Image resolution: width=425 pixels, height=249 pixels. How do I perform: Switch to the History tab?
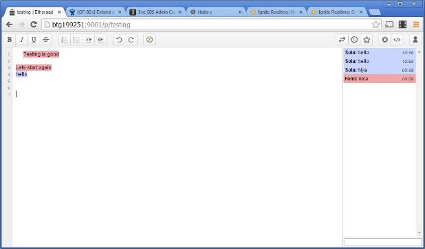point(216,12)
